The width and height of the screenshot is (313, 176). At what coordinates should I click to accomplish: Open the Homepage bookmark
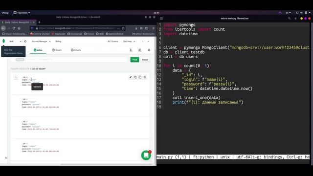point(75,34)
